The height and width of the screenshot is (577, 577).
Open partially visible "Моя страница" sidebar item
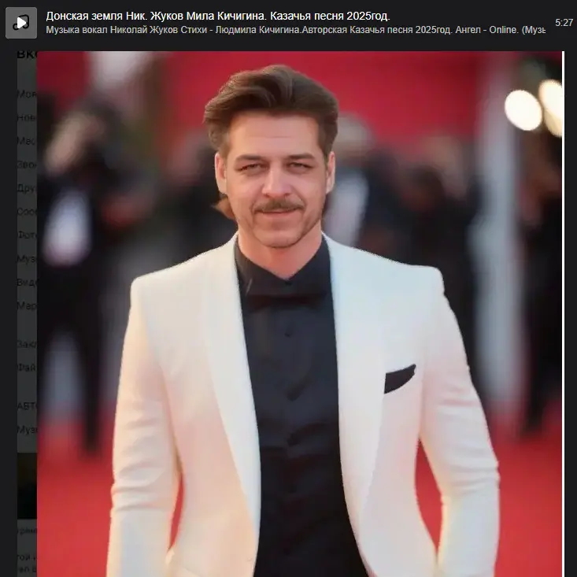26,94
